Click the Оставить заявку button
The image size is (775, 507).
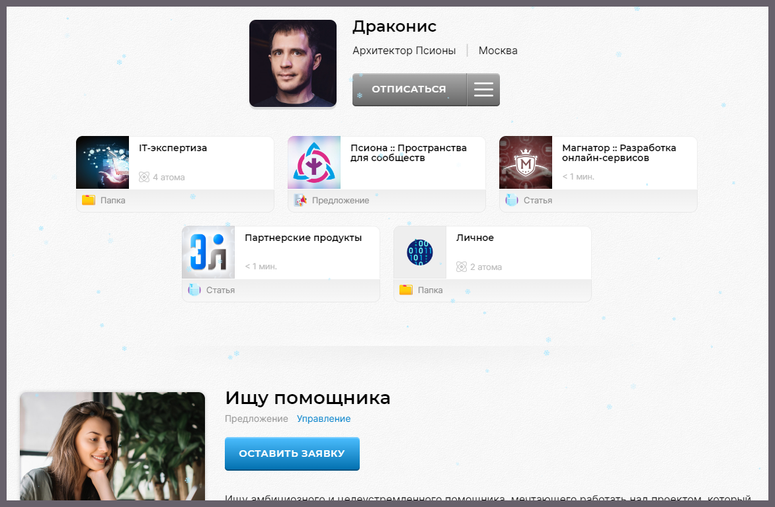(292, 454)
